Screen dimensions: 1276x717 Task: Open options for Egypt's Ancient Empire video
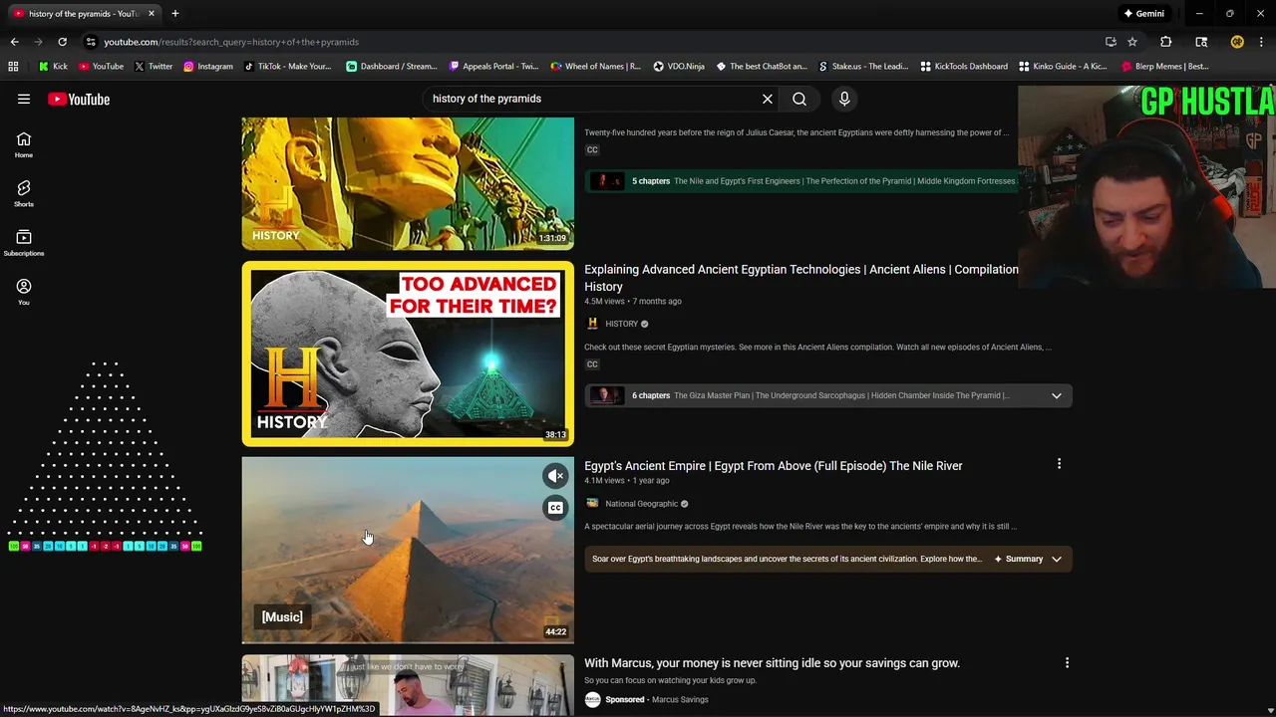(1059, 464)
